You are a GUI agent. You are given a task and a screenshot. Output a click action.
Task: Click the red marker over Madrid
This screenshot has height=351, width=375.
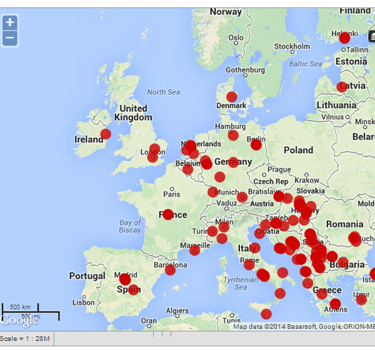pyautogui.click(x=125, y=279)
